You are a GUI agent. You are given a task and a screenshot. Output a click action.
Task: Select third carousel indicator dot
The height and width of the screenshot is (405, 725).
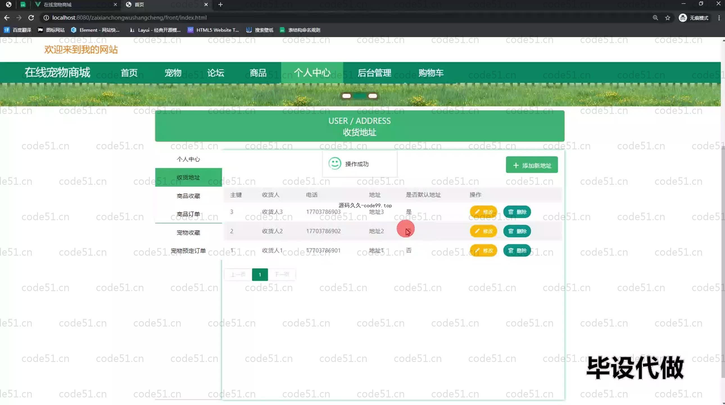pos(373,96)
